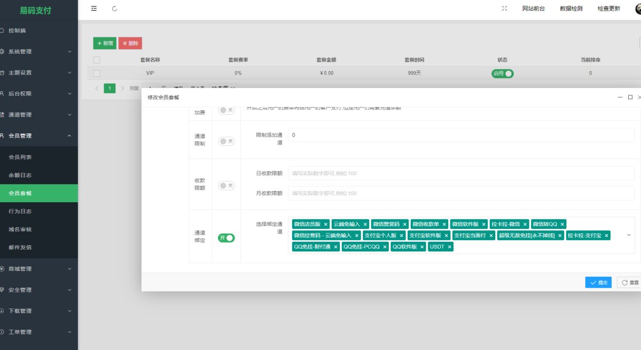
Task: Remove the 云端免输入 tag in first row
Action: (365, 224)
